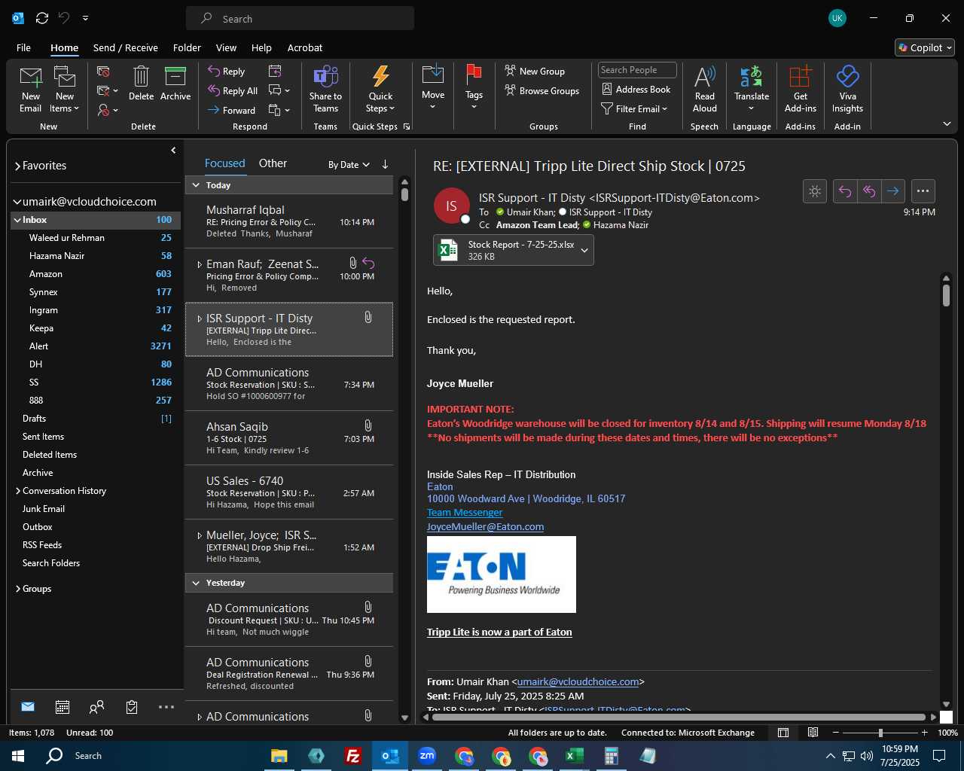Click forward arrow in reading pane
This screenshot has width=964, height=771.
pyautogui.click(x=893, y=191)
